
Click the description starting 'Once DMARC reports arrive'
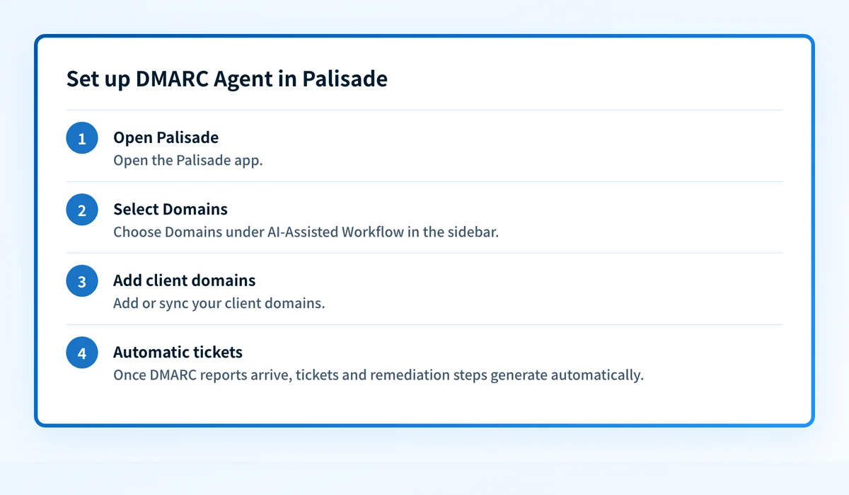[x=379, y=375]
